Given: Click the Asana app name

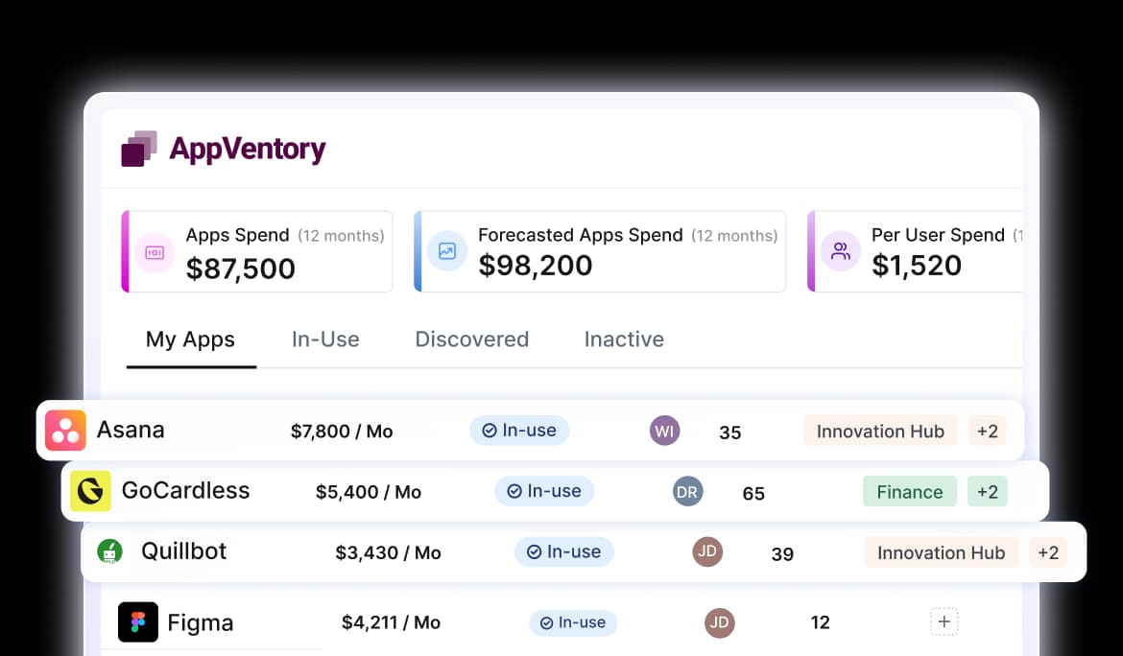Looking at the screenshot, I should click(x=131, y=430).
